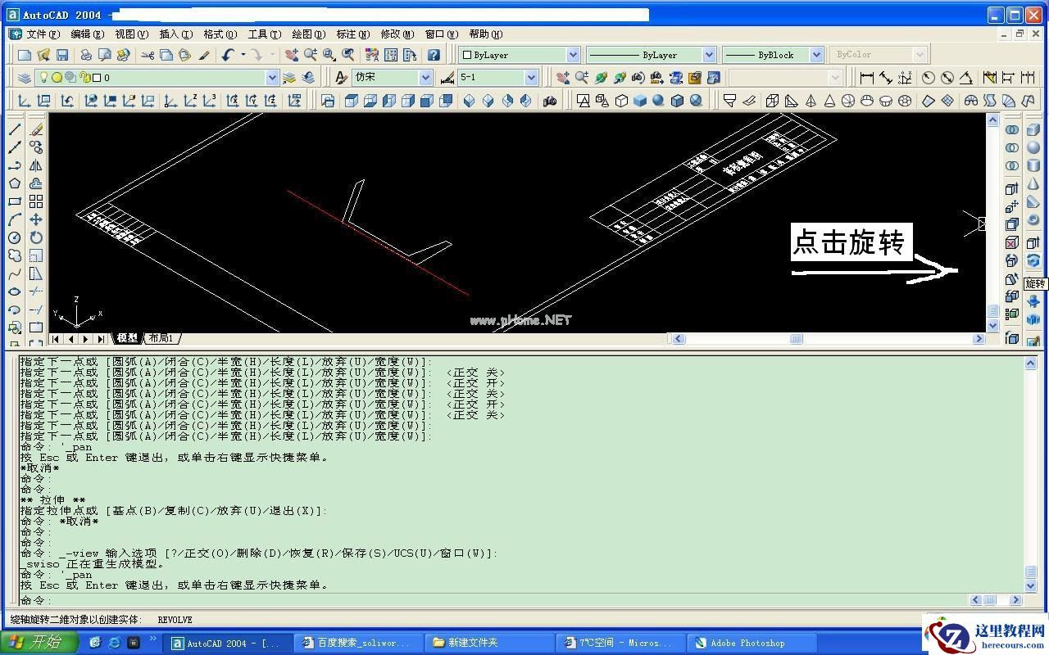Open the 5-1 dimension style dropdown
This screenshot has width=1049, height=655.
pos(531,78)
